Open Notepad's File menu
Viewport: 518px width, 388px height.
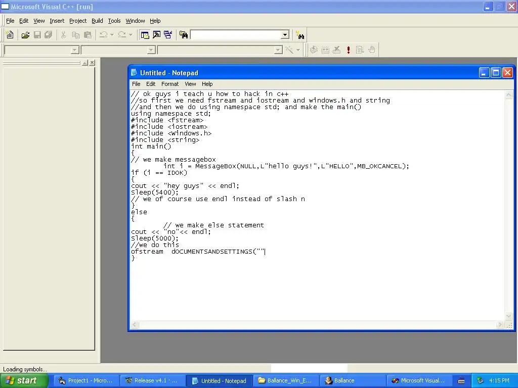(x=136, y=84)
